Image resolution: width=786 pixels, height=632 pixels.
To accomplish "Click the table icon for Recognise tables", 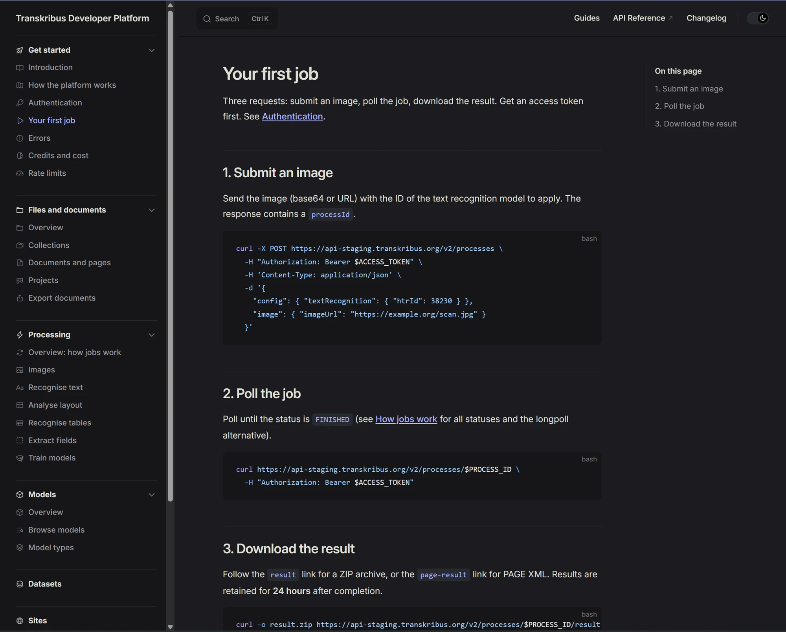I will (x=20, y=423).
